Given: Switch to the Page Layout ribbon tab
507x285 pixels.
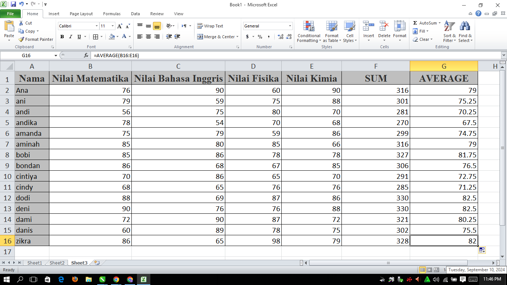Looking at the screenshot, I should click(81, 14).
